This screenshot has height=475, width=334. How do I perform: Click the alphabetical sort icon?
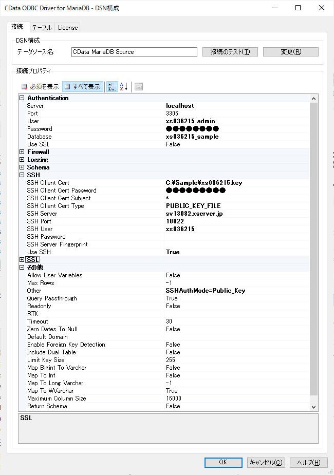pos(124,87)
